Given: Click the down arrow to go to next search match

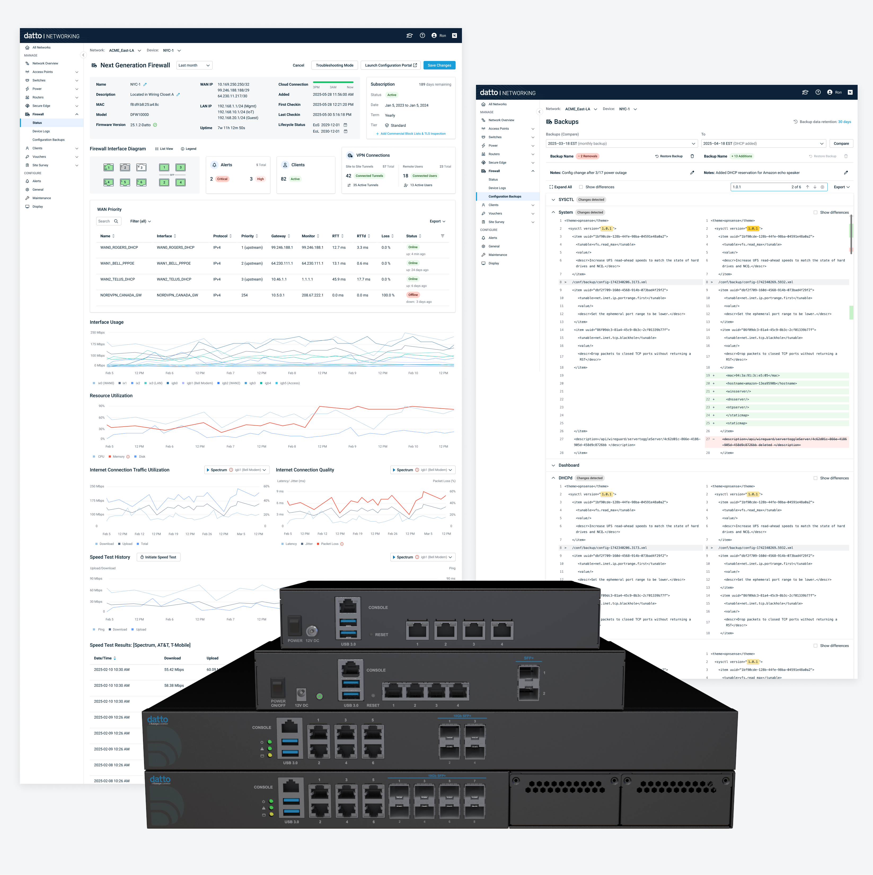Looking at the screenshot, I should (x=815, y=187).
